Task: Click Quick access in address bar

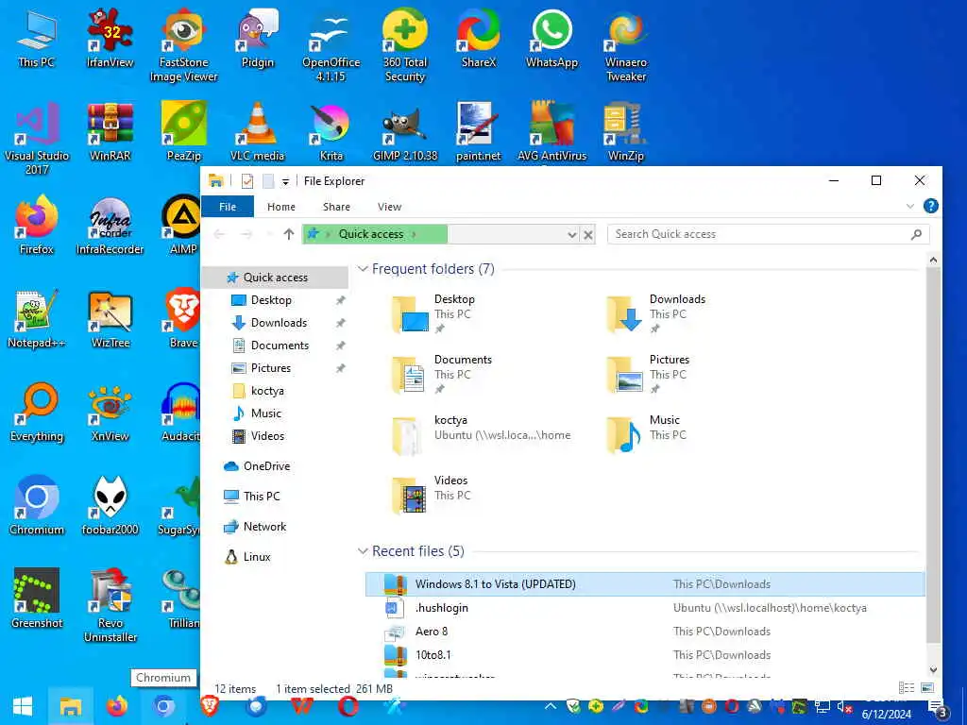Action: click(370, 234)
